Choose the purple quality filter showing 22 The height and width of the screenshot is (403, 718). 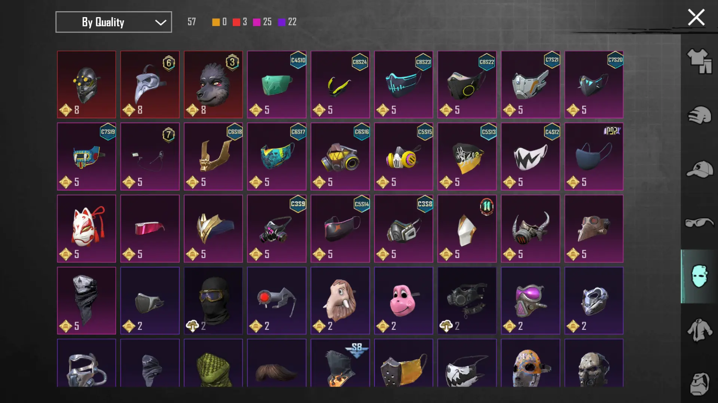pyautogui.click(x=287, y=22)
